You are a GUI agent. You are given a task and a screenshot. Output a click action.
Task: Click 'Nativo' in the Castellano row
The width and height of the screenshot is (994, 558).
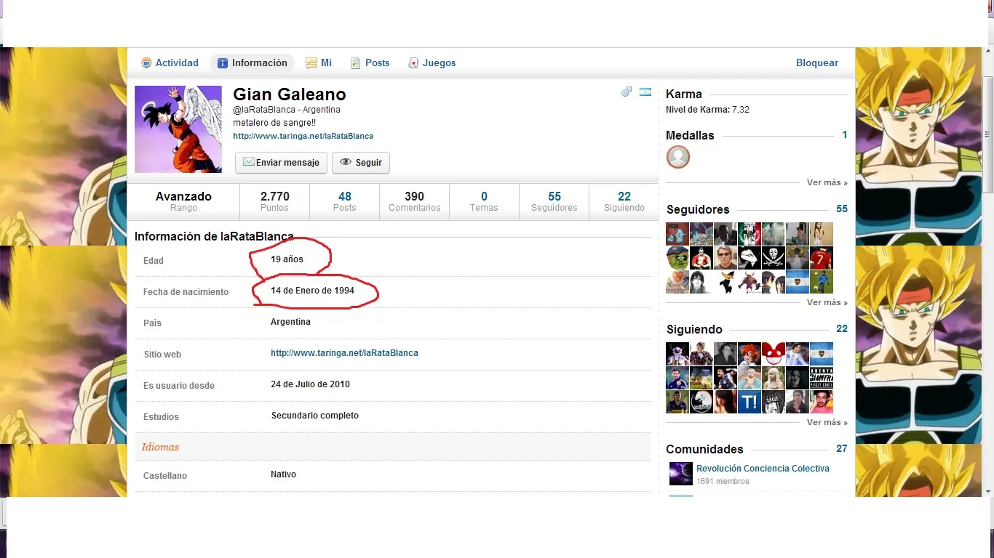[x=283, y=474]
